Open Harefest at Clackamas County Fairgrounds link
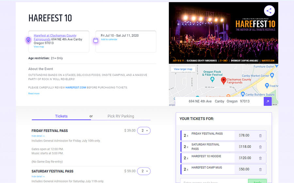This screenshot has width=294, height=183. pyautogui.click(x=55, y=37)
